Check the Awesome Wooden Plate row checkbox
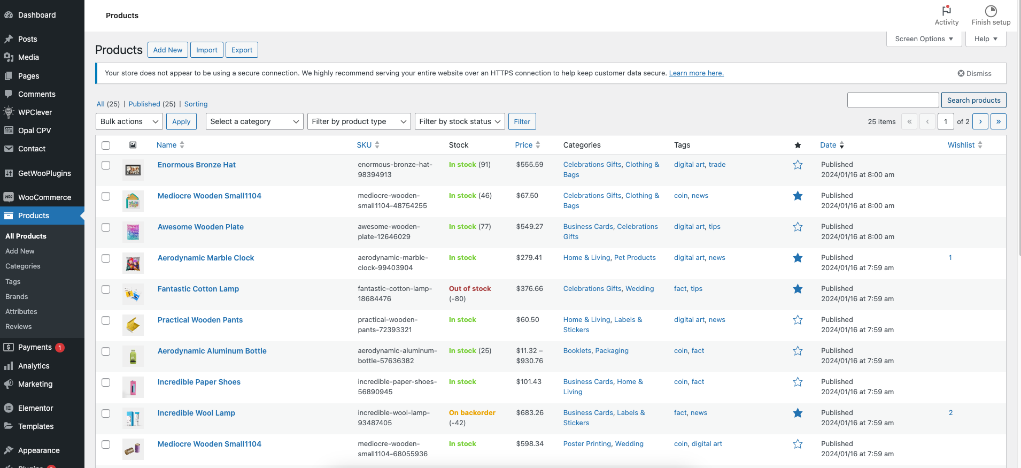 106,227
